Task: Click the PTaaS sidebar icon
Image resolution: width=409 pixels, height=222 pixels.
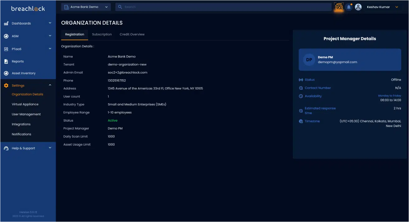Action: tap(6, 49)
